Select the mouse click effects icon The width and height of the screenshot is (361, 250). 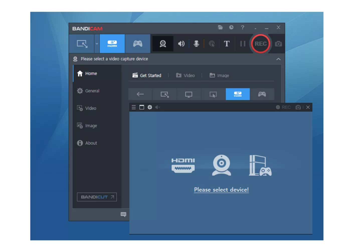pyautogui.click(x=212, y=43)
